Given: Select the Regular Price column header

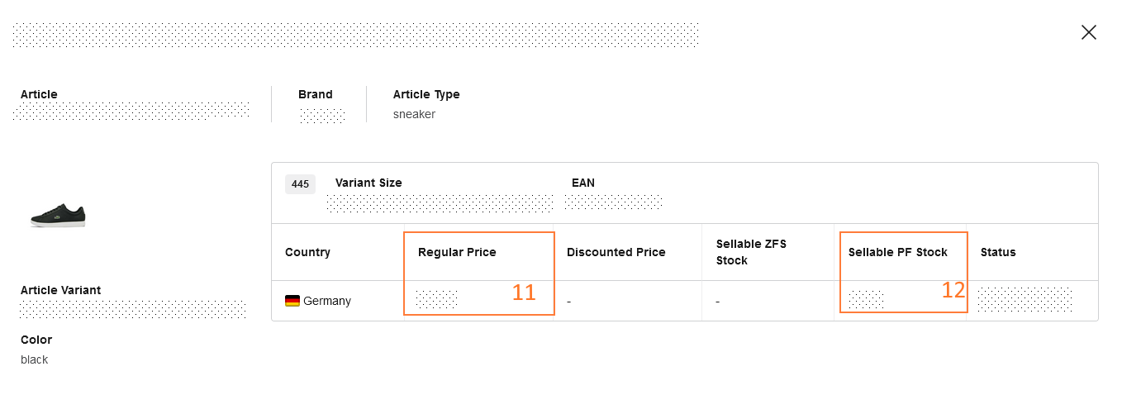Looking at the screenshot, I should [x=457, y=252].
